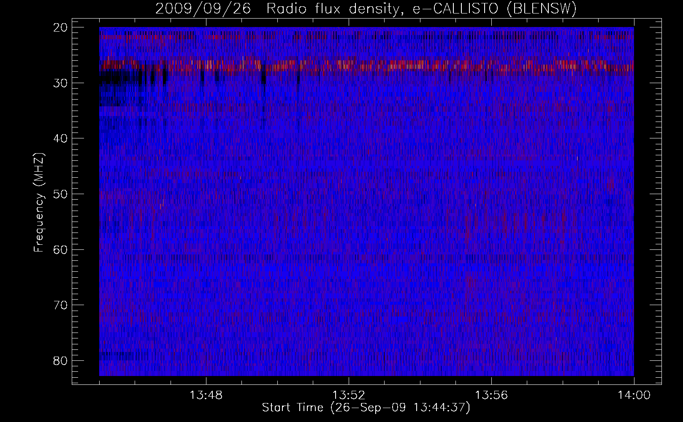Click the 13:52 time tick label

(349, 395)
